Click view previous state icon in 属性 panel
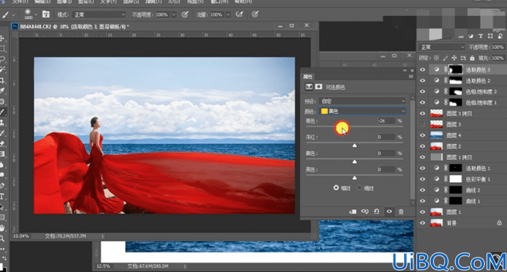The width and height of the screenshot is (507, 272). coord(365,212)
